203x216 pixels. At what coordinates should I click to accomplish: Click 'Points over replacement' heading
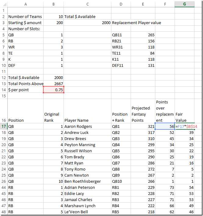click(x=165, y=111)
